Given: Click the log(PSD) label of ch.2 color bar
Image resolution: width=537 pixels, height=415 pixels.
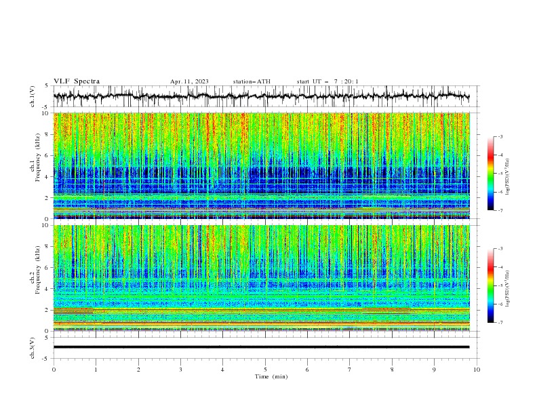Looking at the screenshot, I should (x=508, y=288).
